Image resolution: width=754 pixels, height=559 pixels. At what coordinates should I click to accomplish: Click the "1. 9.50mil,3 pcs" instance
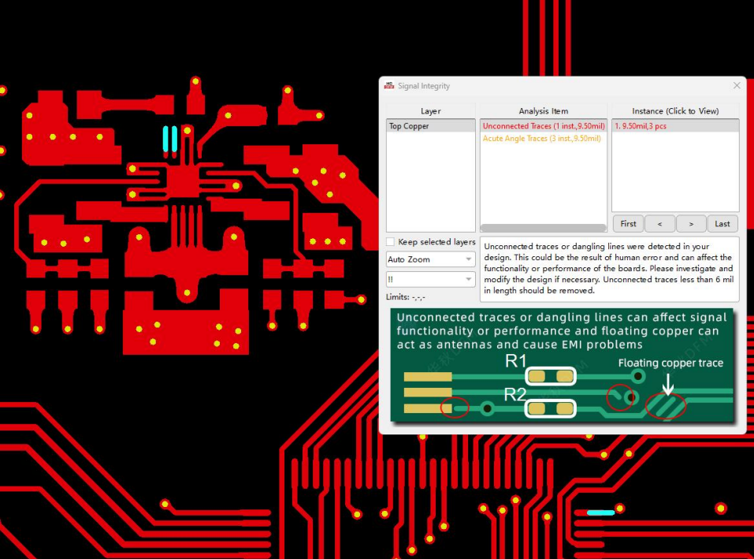640,126
